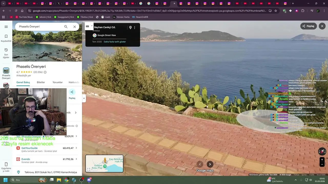Click the rating info circle icon
Viewport: 328px width, 184px height.
[x=45, y=72]
